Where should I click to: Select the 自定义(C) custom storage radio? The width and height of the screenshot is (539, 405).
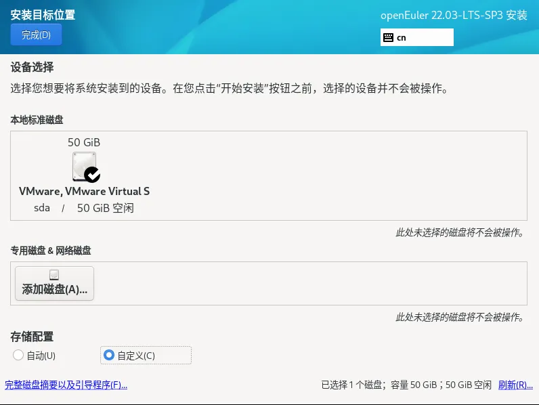coord(146,355)
